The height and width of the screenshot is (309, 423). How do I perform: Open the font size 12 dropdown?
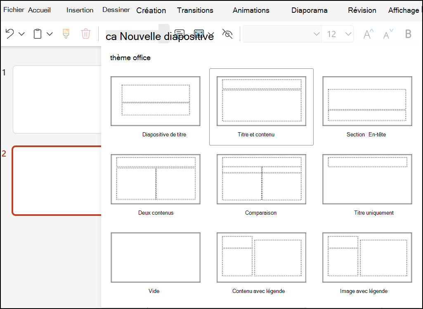338,34
